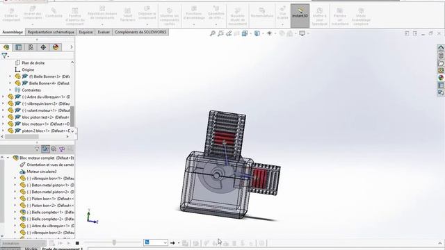The width and height of the screenshot is (445, 250).
Task: Click the feature tree vertical scrollbar
Action: [x=72, y=116]
